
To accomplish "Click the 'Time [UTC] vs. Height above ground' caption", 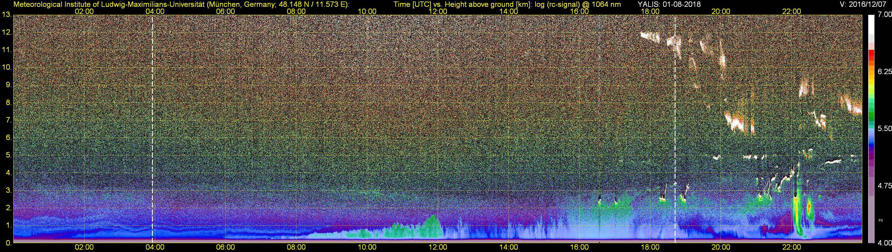I will [x=507, y=4].
